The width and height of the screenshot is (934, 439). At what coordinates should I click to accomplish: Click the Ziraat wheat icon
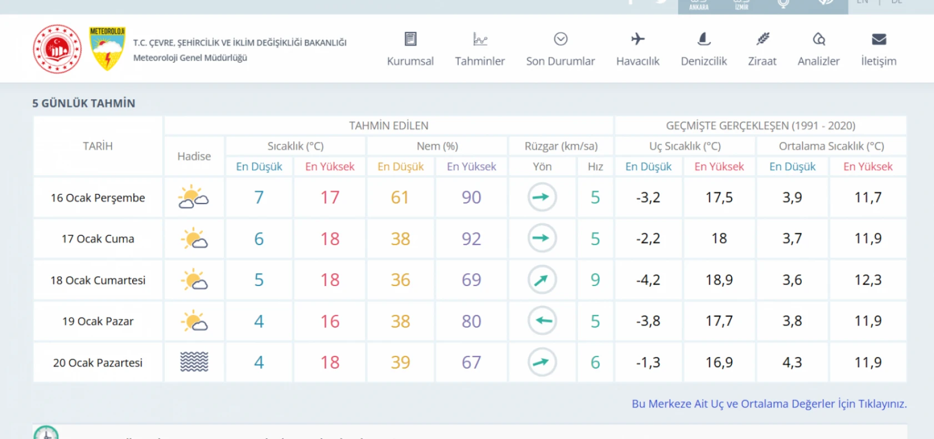coord(762,39)
